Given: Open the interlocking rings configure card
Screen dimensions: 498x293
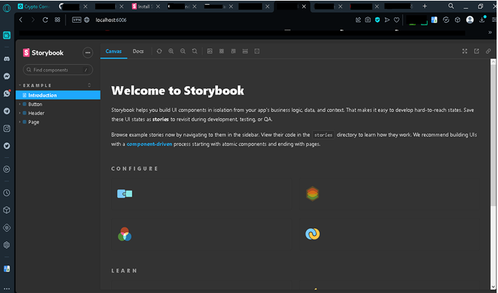Looking at the screenshot, I should 389,234.
